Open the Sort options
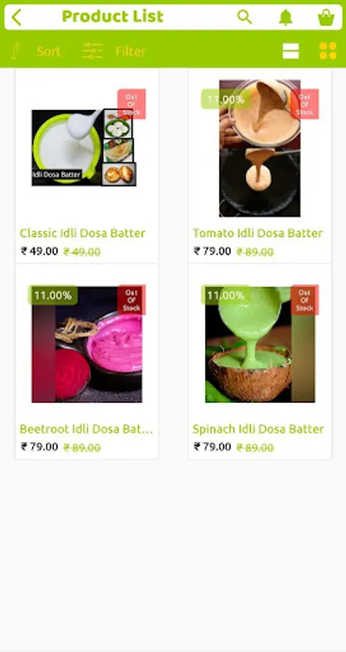The height and width of the screenshot is (652, 346). (48, 51)
